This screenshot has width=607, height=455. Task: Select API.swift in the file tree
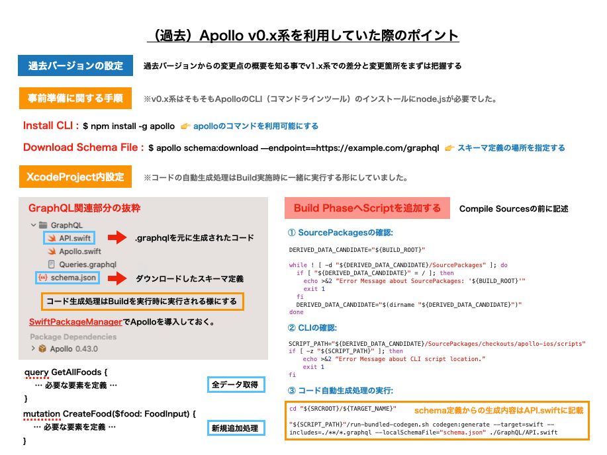click(70, 238)
